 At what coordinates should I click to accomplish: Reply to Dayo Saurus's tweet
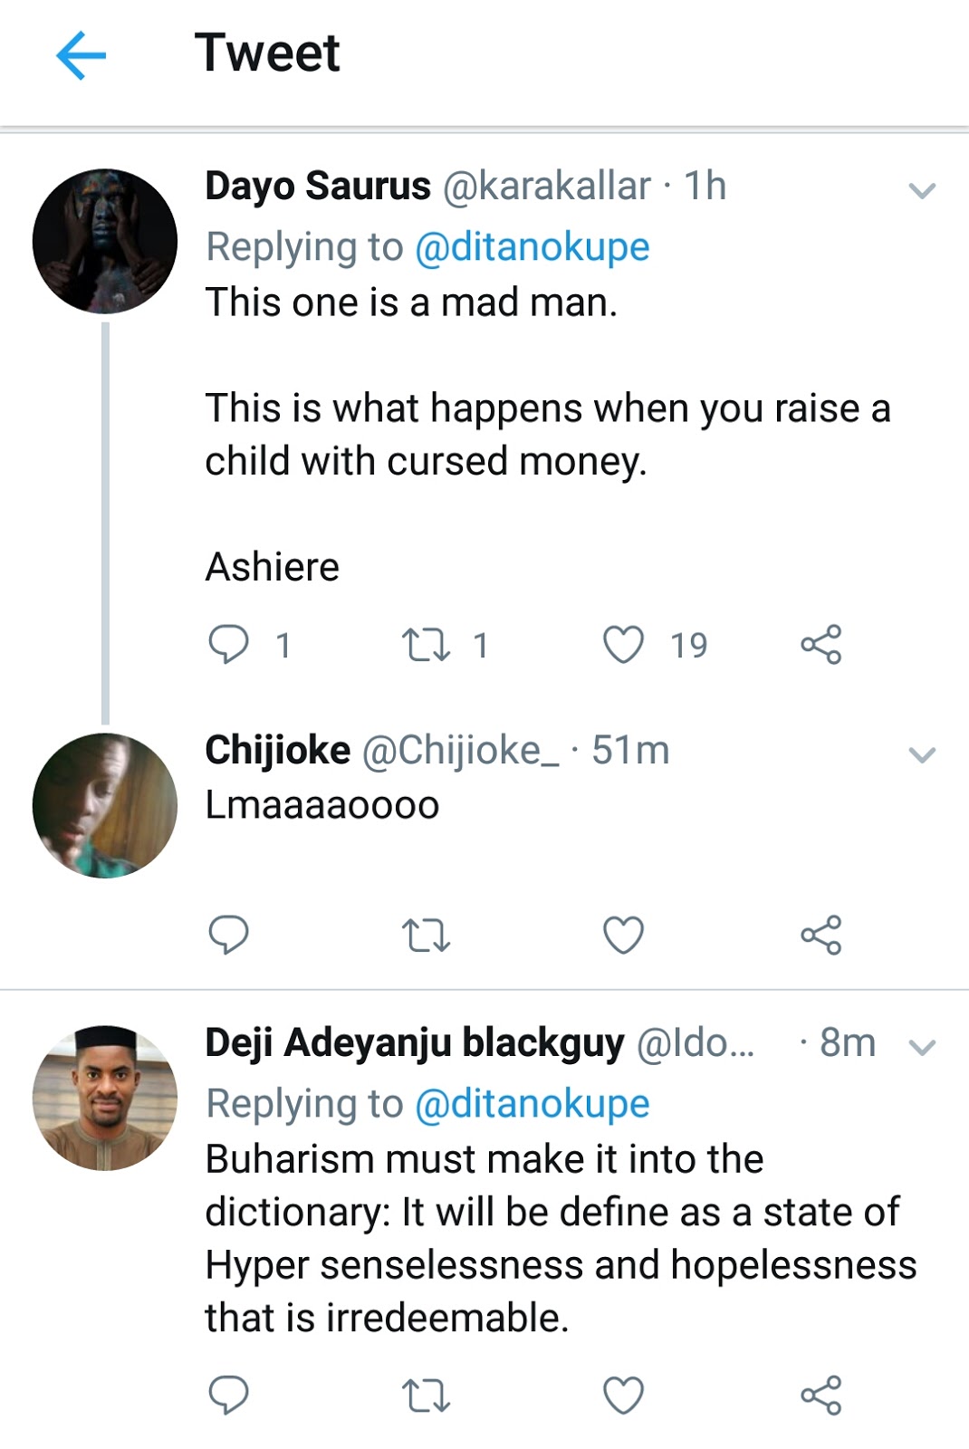pos(228,645)
